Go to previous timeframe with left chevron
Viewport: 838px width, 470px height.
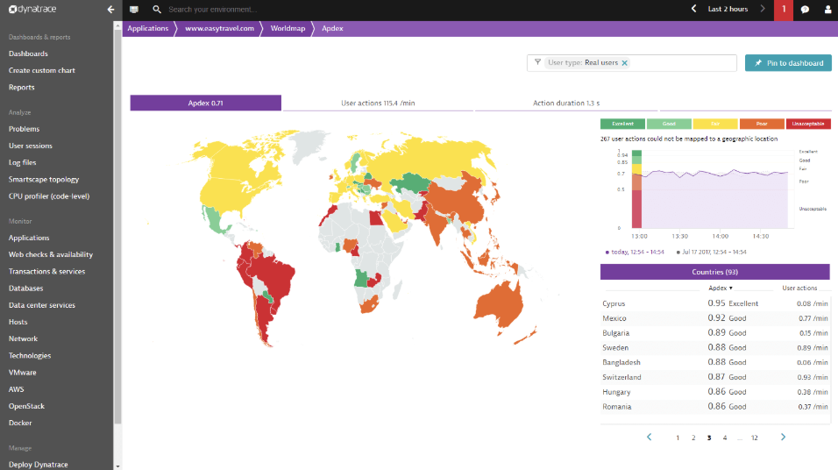coord(693,9)
